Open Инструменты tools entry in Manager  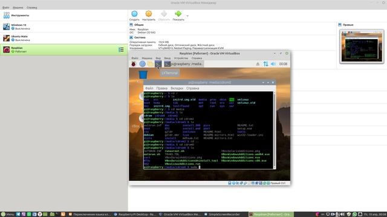pyautogui.click(x=63, y=15)
